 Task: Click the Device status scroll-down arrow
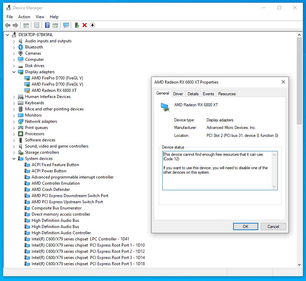tap(274, 187)
